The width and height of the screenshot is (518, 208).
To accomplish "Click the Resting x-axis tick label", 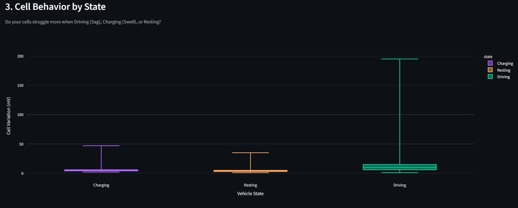I will tap(250, 185).
